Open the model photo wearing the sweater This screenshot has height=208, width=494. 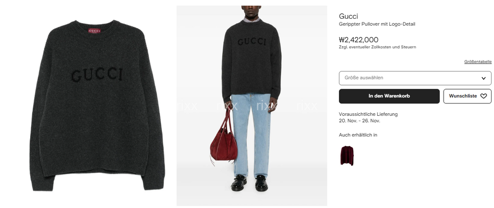pos(251,105)
